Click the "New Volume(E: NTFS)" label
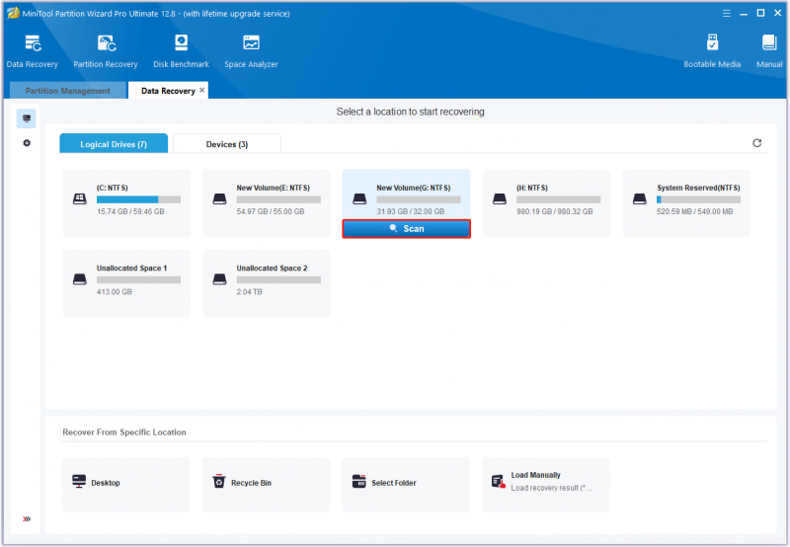 [x=274, y=188]
